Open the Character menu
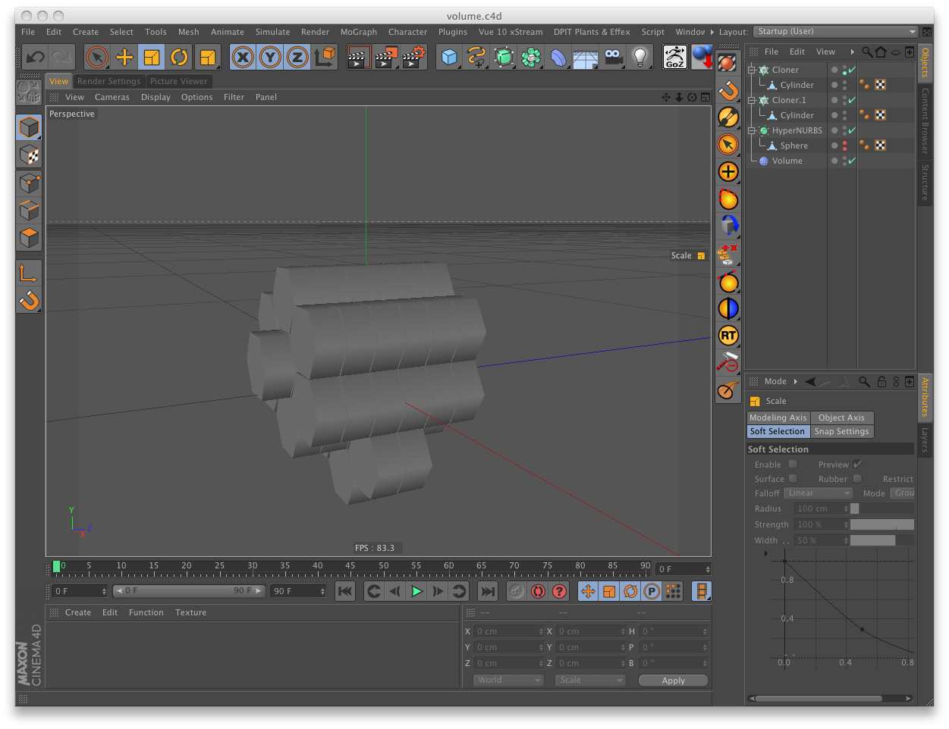This screenshot has width=949, height=729. [407, 32]
